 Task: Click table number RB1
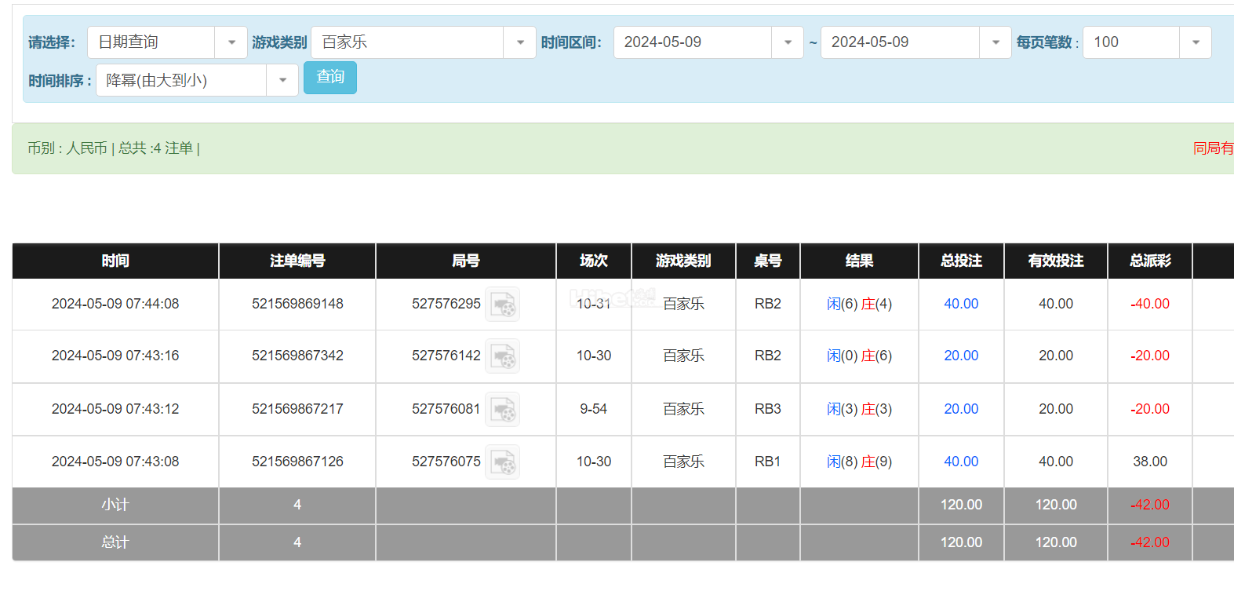point(768,462)
